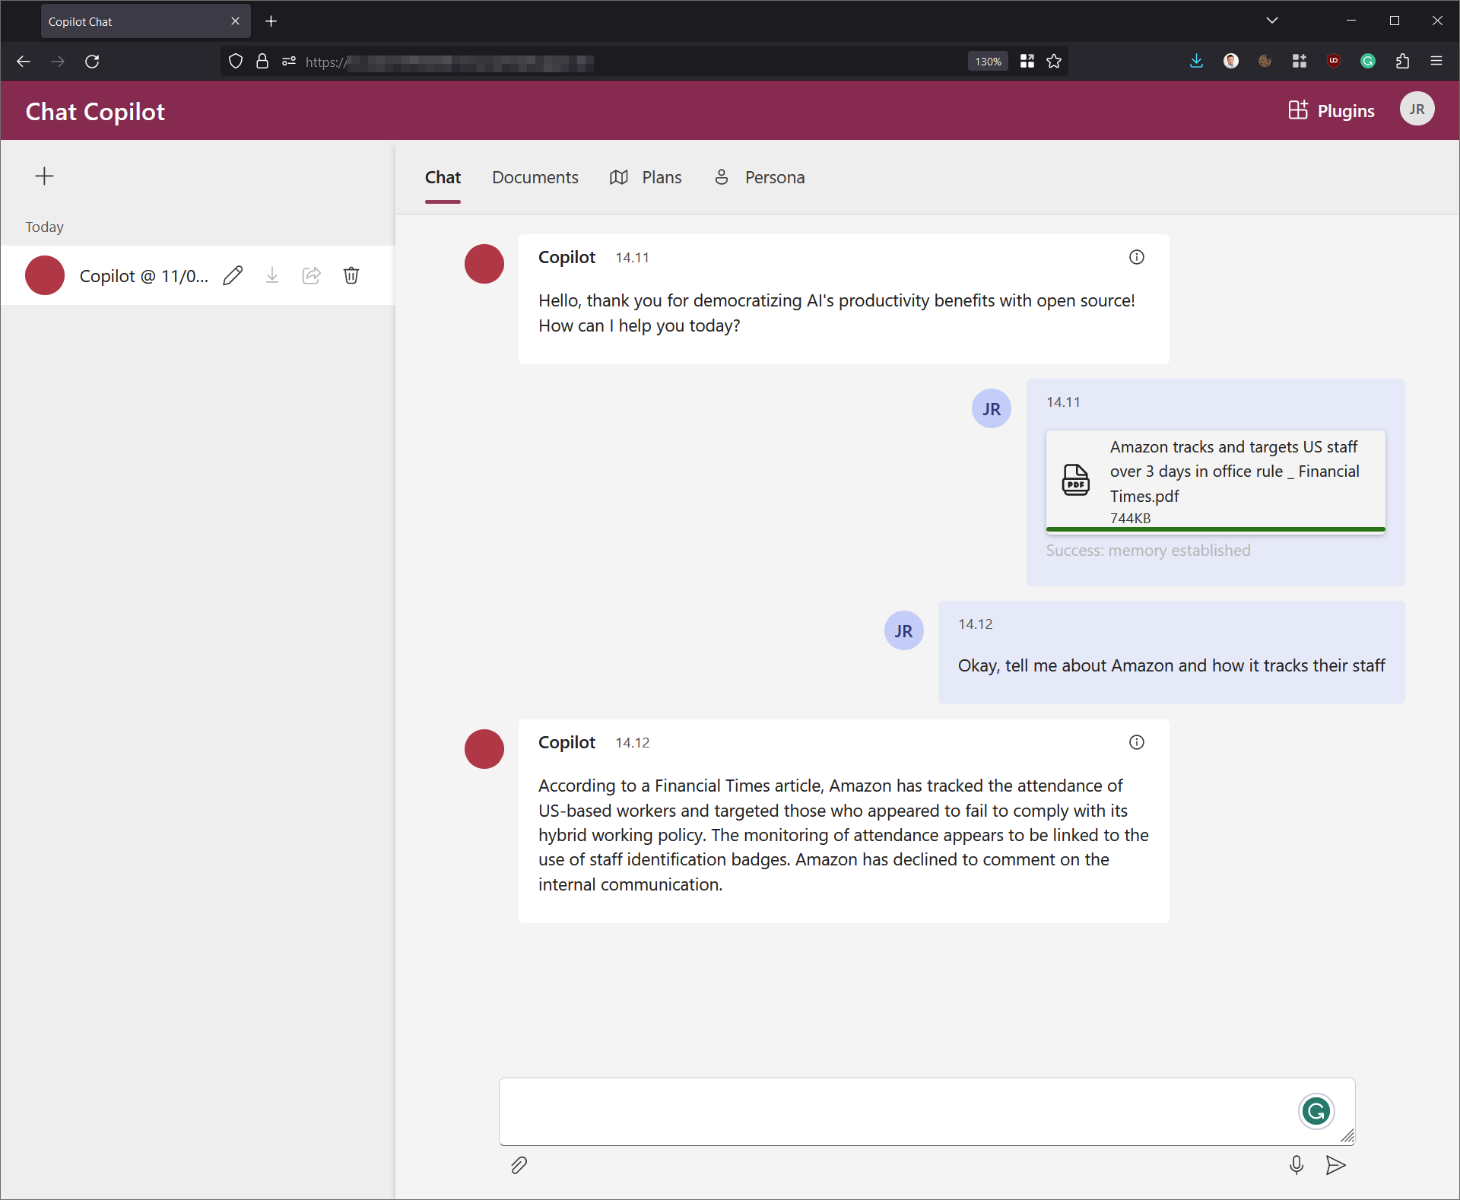Viewport: 1460px width, 1200px height.
Task: Download the Copilot chat session
Action: [x=272, y=275]
